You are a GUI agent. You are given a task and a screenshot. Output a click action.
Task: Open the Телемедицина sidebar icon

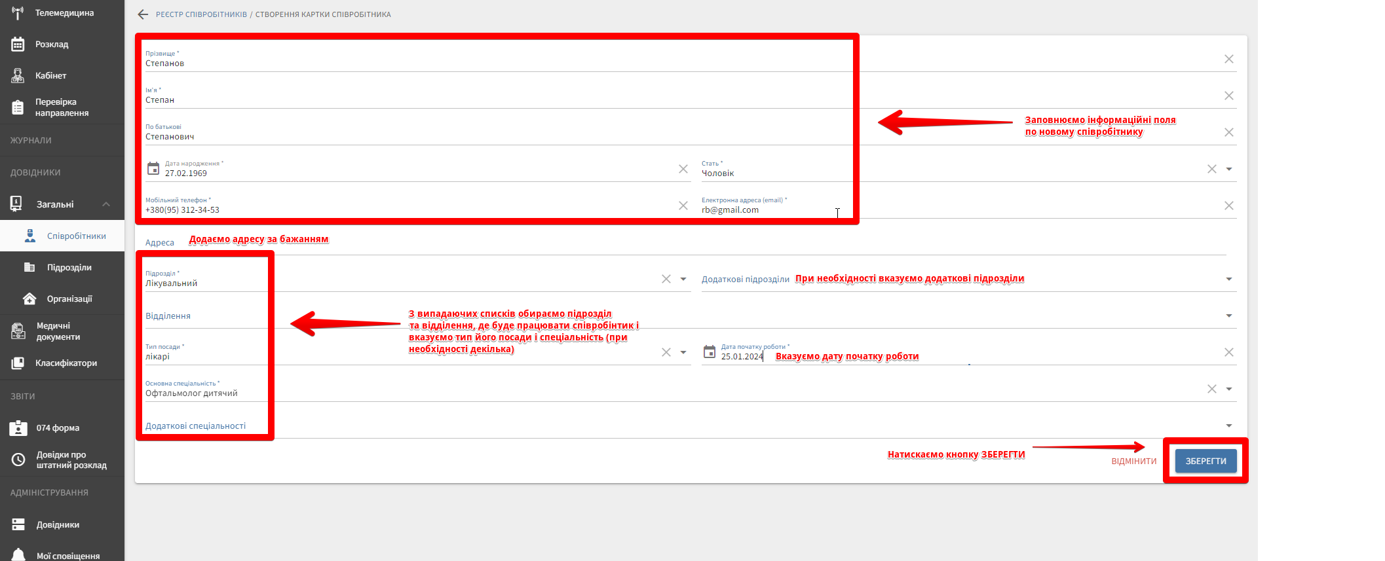[18, 13]
